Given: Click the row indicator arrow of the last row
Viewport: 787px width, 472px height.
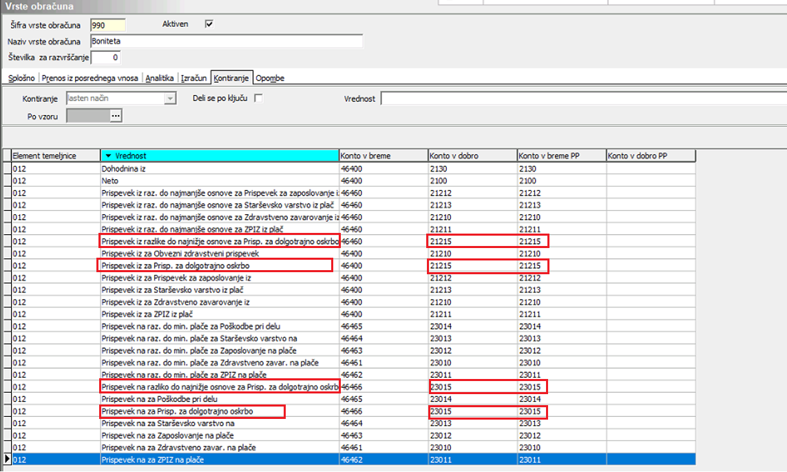Looking at the screenshot, I should (x=6, y=458).
